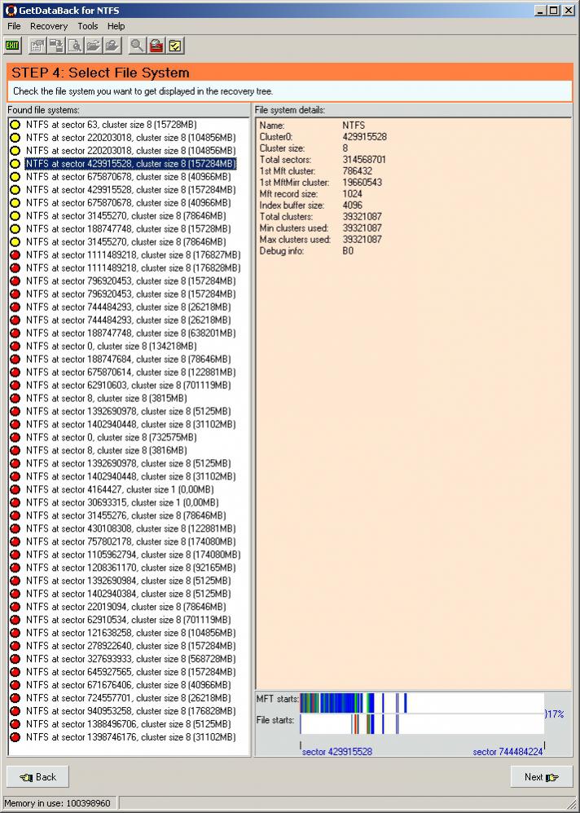
Task: Open the Tools menu
Action: 87,26
